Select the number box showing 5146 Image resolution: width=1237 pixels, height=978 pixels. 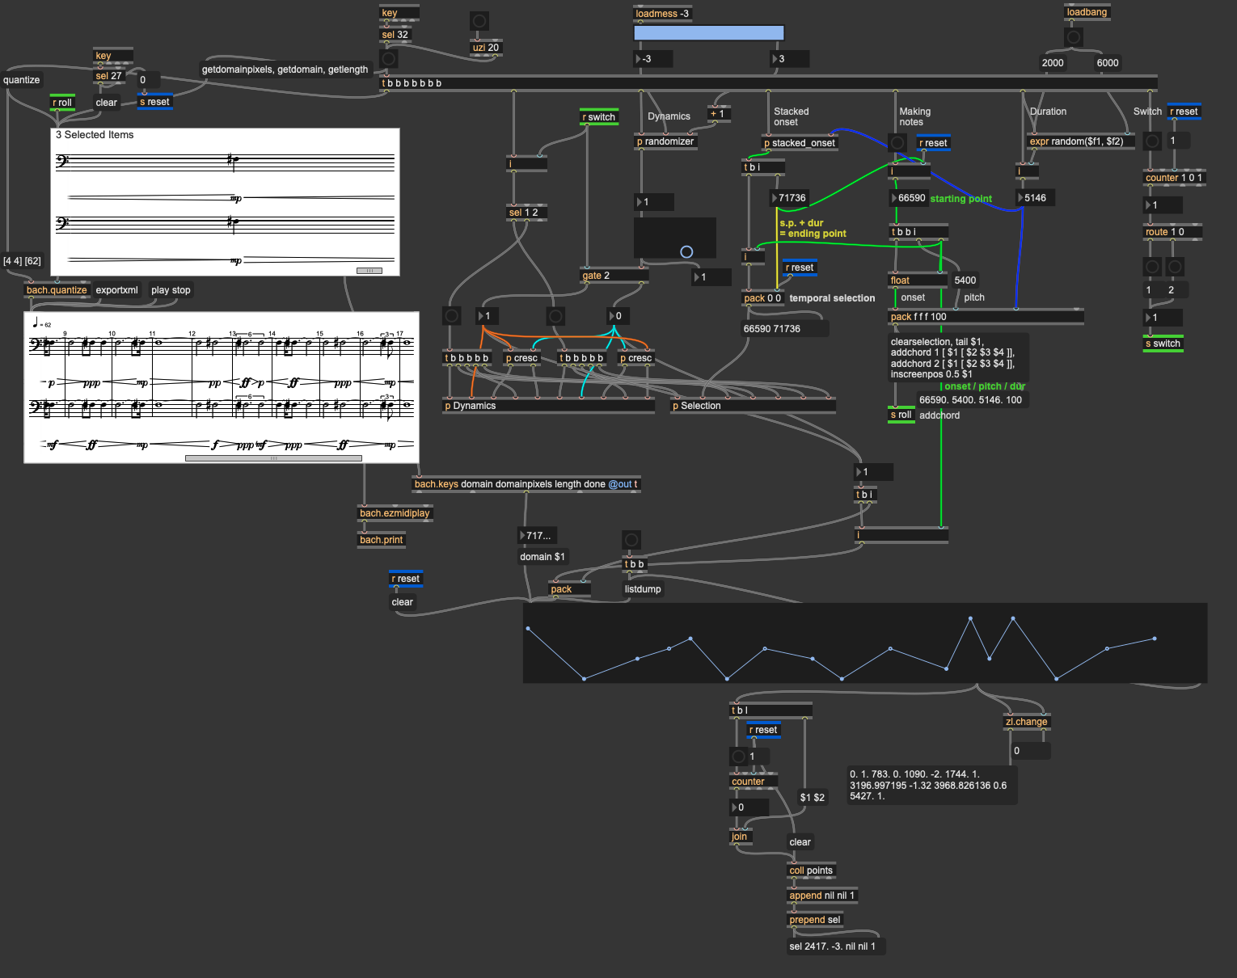[x=1035, y=198]
